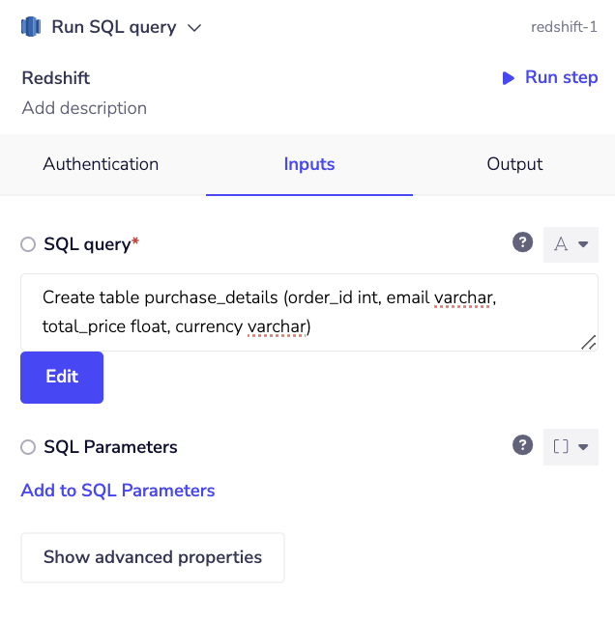
Task: Open help for SQL query field
Action: (522, 243)
